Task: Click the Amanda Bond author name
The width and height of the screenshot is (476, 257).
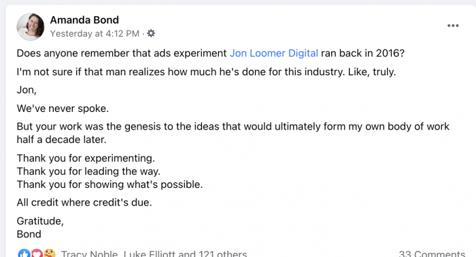Action: pos(84,20)
